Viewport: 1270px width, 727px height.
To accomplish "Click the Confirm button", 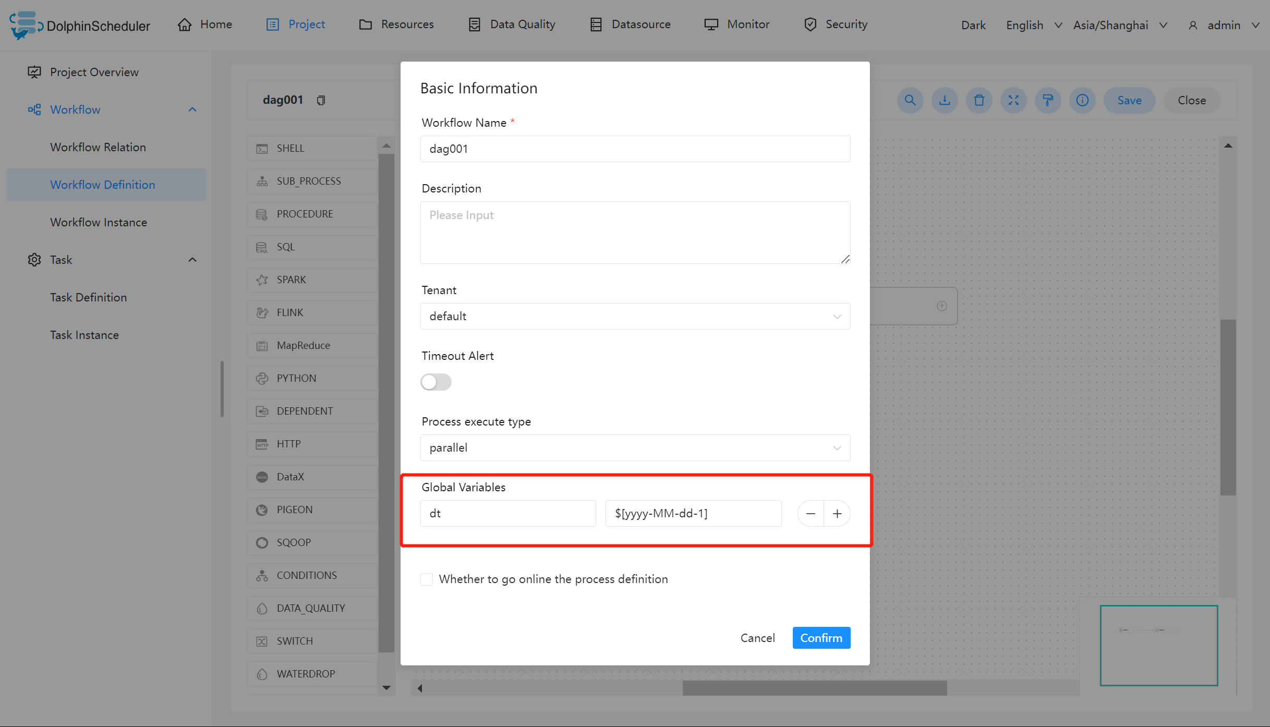I will point(821,638).
